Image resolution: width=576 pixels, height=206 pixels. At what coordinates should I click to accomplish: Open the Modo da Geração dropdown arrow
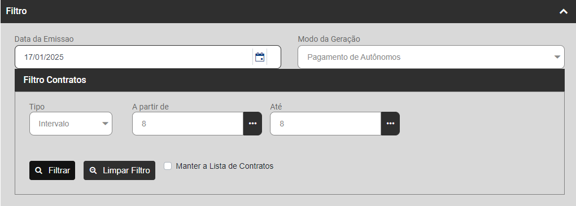(x=557, y=57)
